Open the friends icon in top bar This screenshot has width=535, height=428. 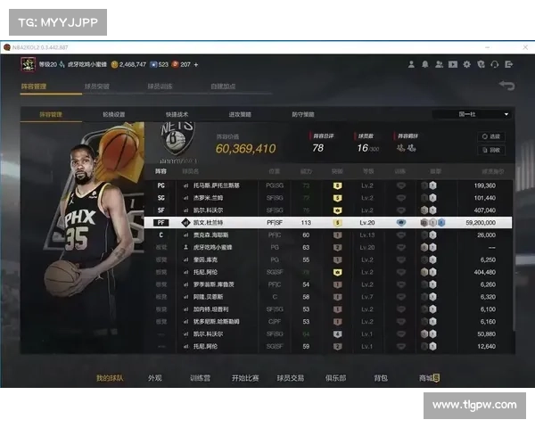pyautogui.click(x=439, y=64)
